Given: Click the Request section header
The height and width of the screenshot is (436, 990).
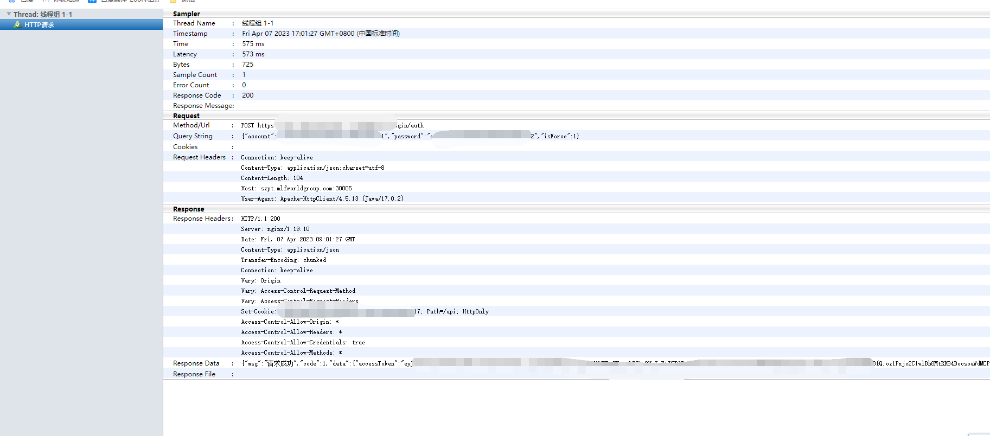Looking at the screenshot, I should pyautogui.click(x=186, y=116).
